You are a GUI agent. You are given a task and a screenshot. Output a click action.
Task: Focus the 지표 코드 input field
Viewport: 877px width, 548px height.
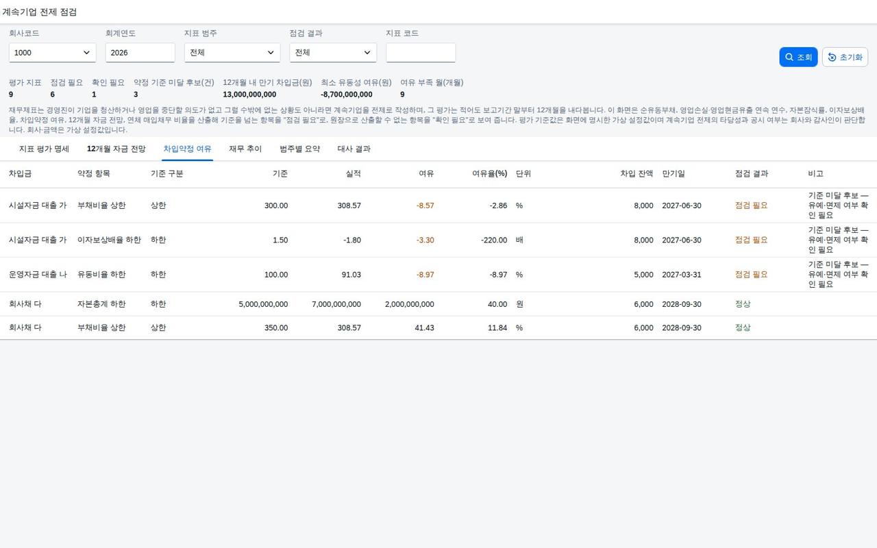click(x=421, y=53)
